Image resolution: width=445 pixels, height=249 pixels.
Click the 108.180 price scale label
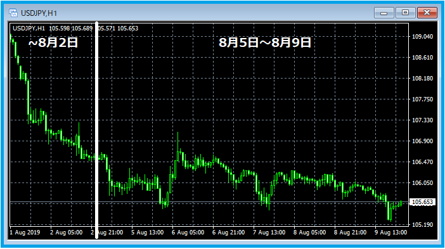coord(422,79)
